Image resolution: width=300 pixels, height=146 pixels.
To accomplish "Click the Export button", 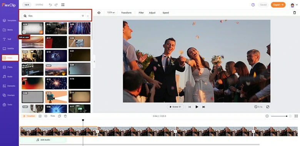I will pos(278,5).
